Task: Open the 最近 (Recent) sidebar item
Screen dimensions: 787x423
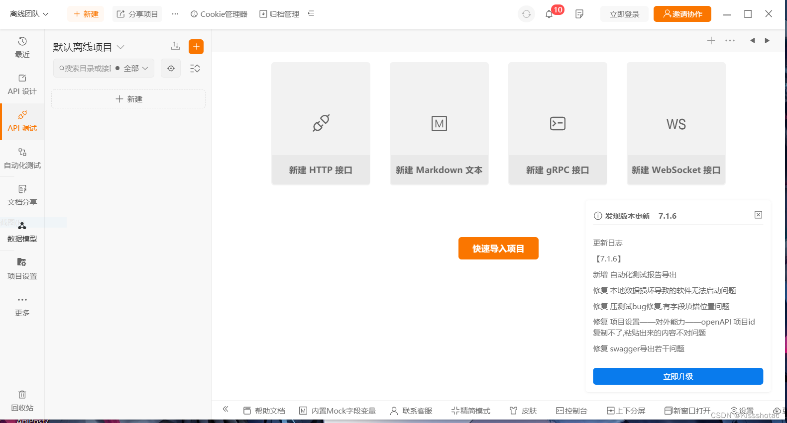Action: tap(22, 48)
